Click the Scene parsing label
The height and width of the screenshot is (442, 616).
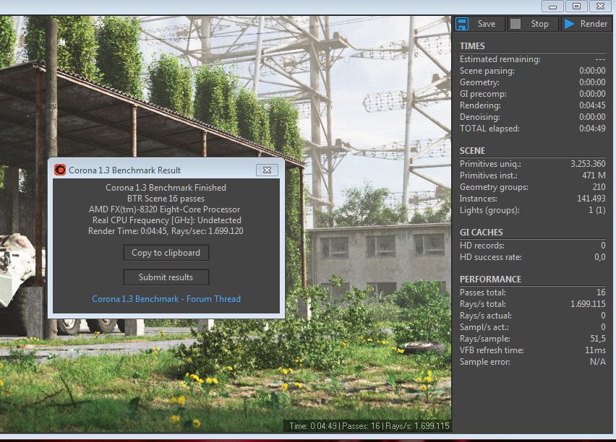(487, 71)
